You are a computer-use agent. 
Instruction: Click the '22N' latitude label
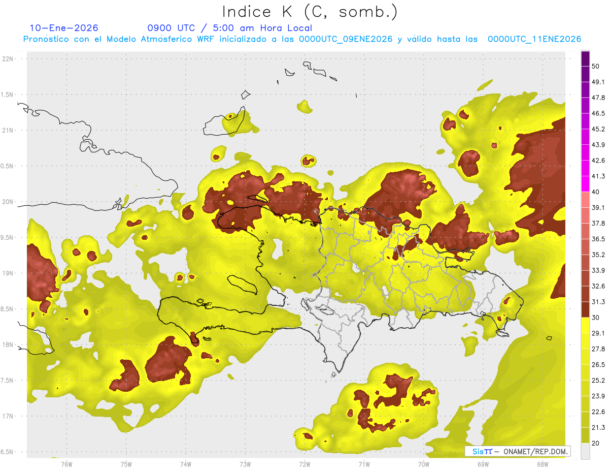click(8, 58)
